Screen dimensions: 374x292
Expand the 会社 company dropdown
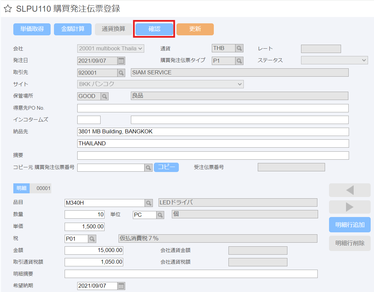(111, 48)
